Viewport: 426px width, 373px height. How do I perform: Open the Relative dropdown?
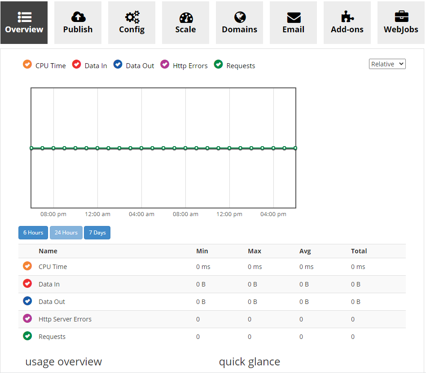tap(387, 64)
